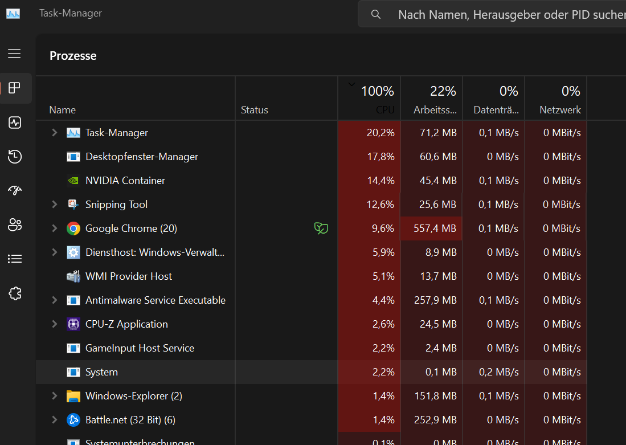This screenshot has width=626, height=445.
Task: Click the WMI Provider Host icon
Action: (73, 276)
